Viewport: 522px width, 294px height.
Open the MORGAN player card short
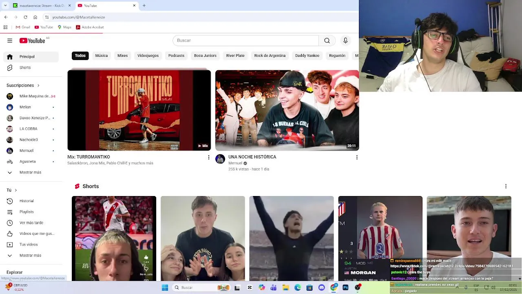380,238
